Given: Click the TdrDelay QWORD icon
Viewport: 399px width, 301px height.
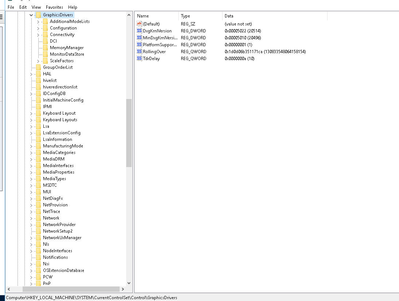Looking at the screenshot, I should (x=139, y=59).
